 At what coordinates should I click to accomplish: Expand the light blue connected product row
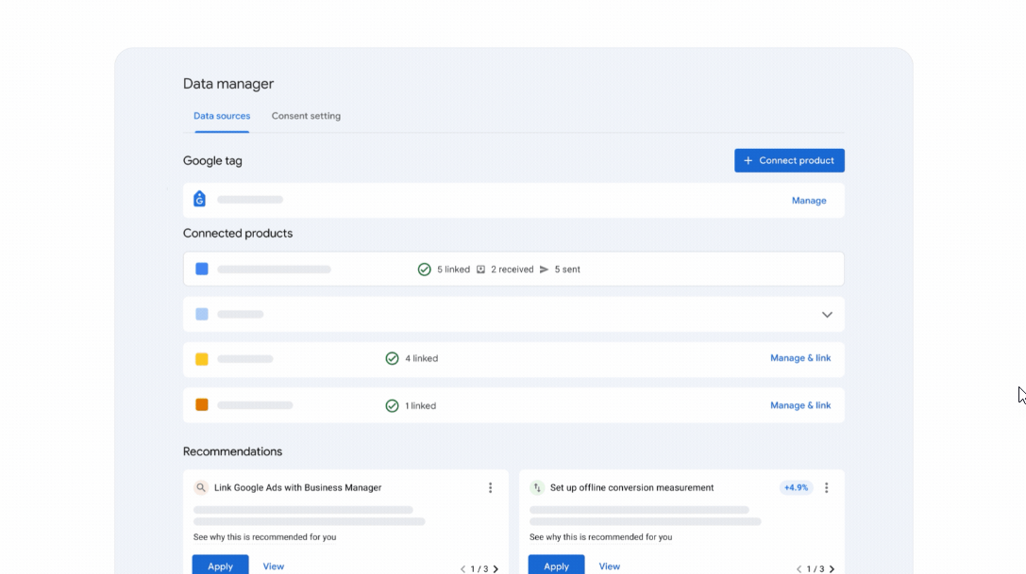pyautogui.click(x=827, y=315)
